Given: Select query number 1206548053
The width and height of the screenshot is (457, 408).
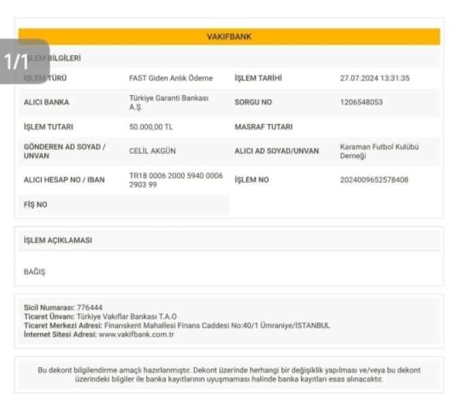Looking at the screenshot, I should tap(362, 102).
